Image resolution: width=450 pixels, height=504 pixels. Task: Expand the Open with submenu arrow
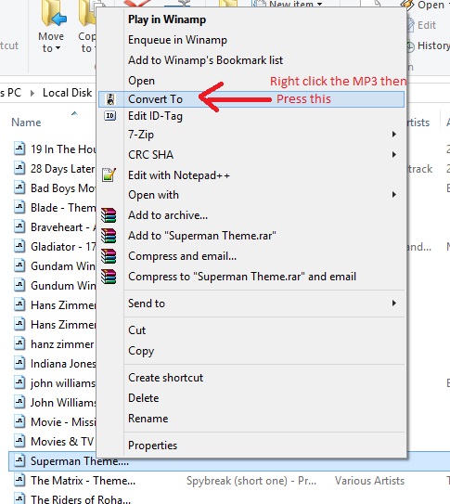coord(393,195)
